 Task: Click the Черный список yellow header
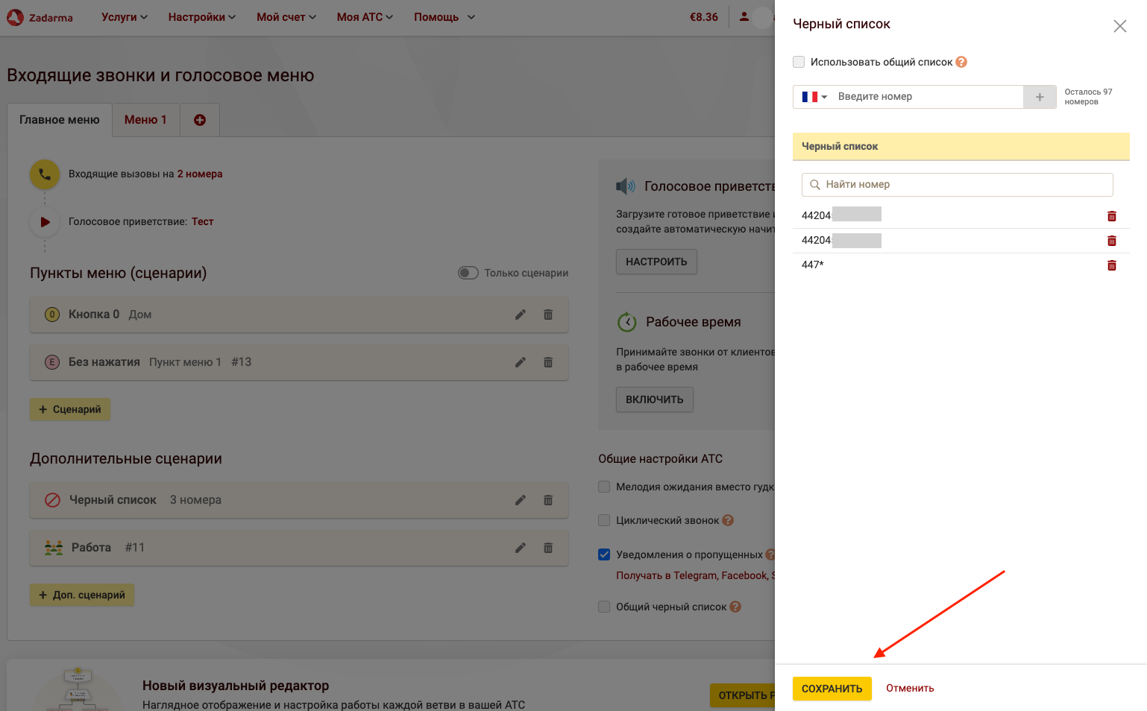961,146
